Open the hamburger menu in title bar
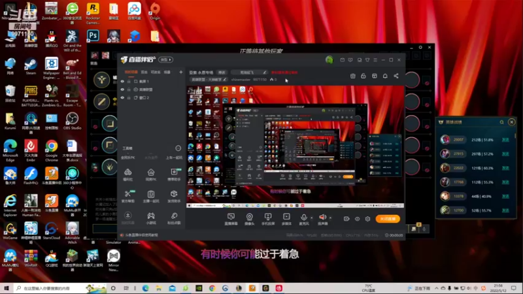 (x=375, y=60)
